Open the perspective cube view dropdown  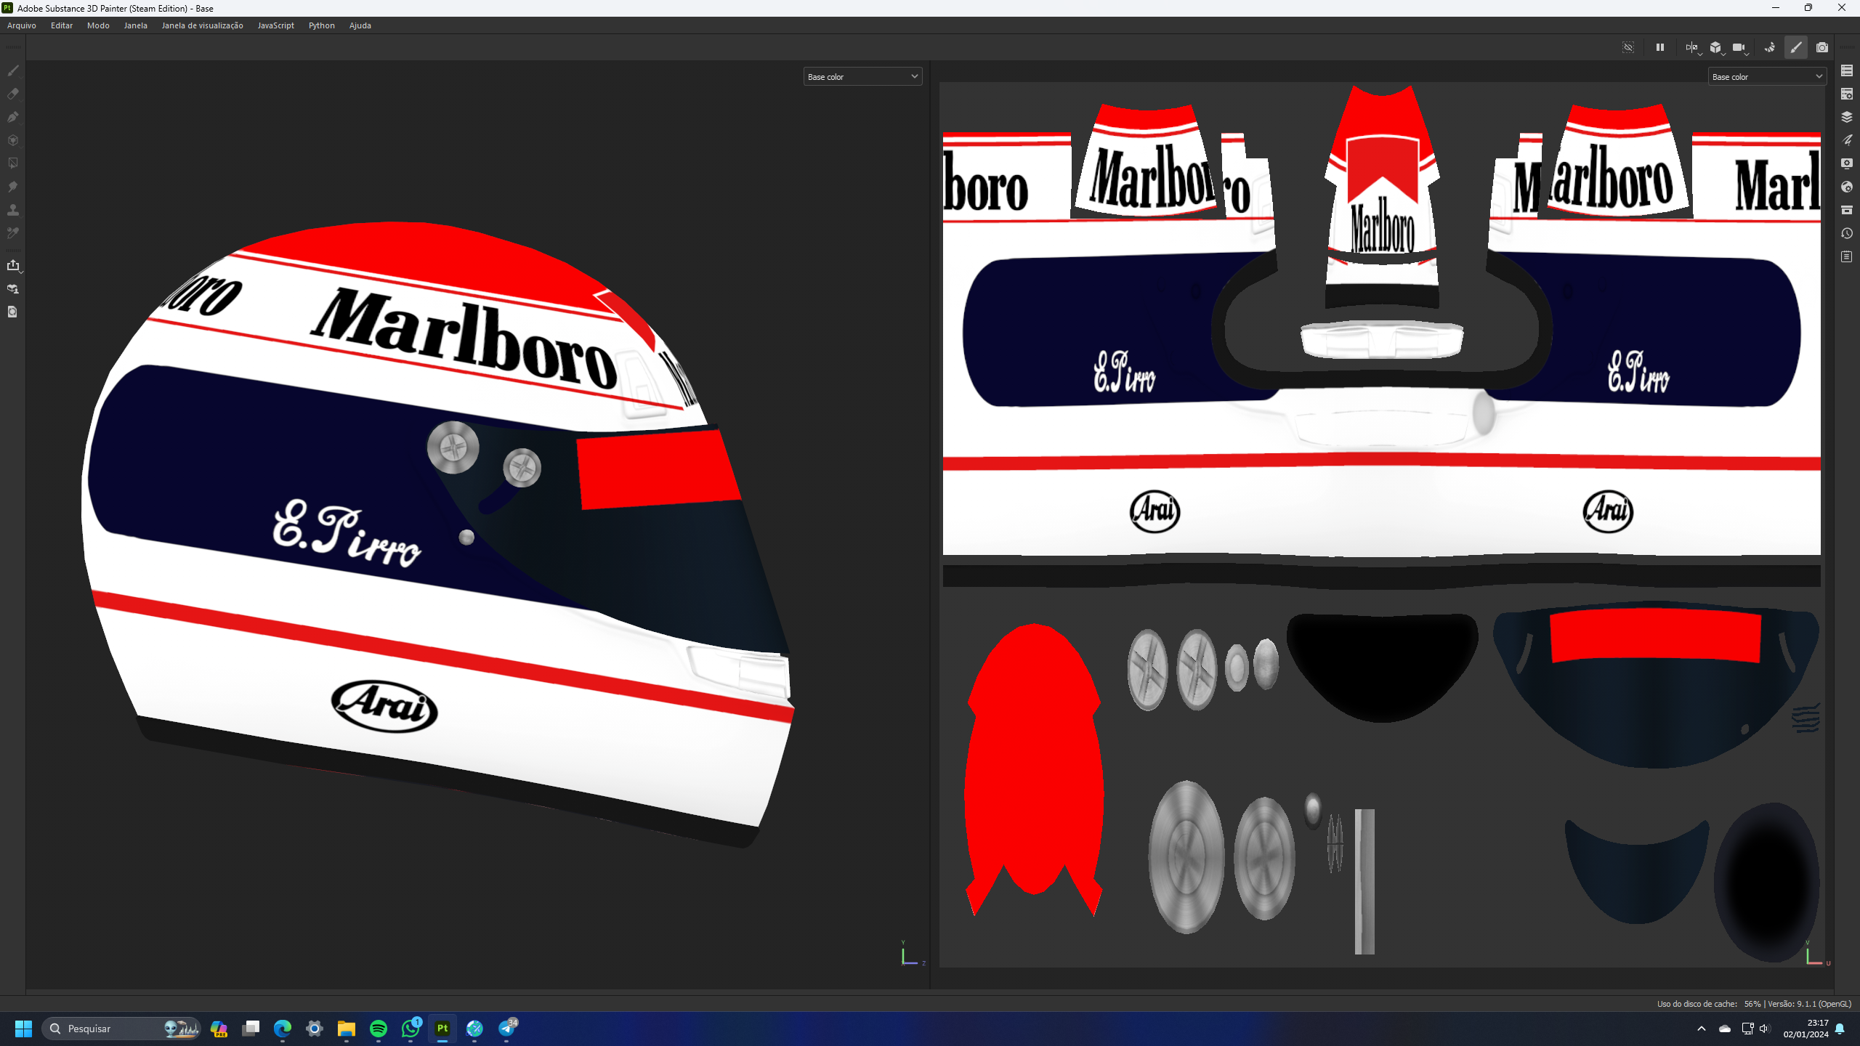[1717, 47]
